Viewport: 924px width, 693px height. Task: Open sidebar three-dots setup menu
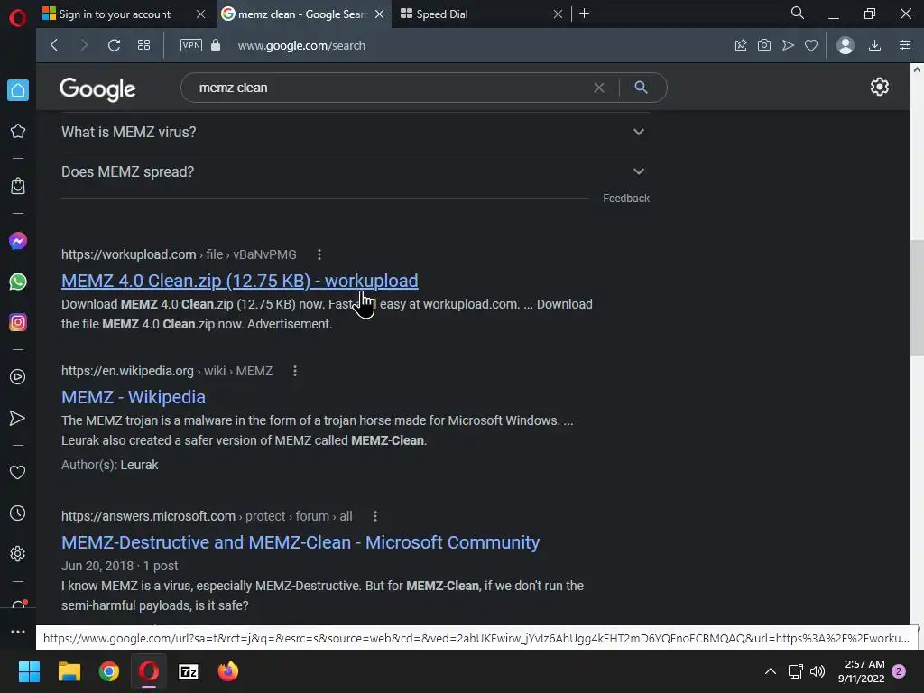pos(18,631)
